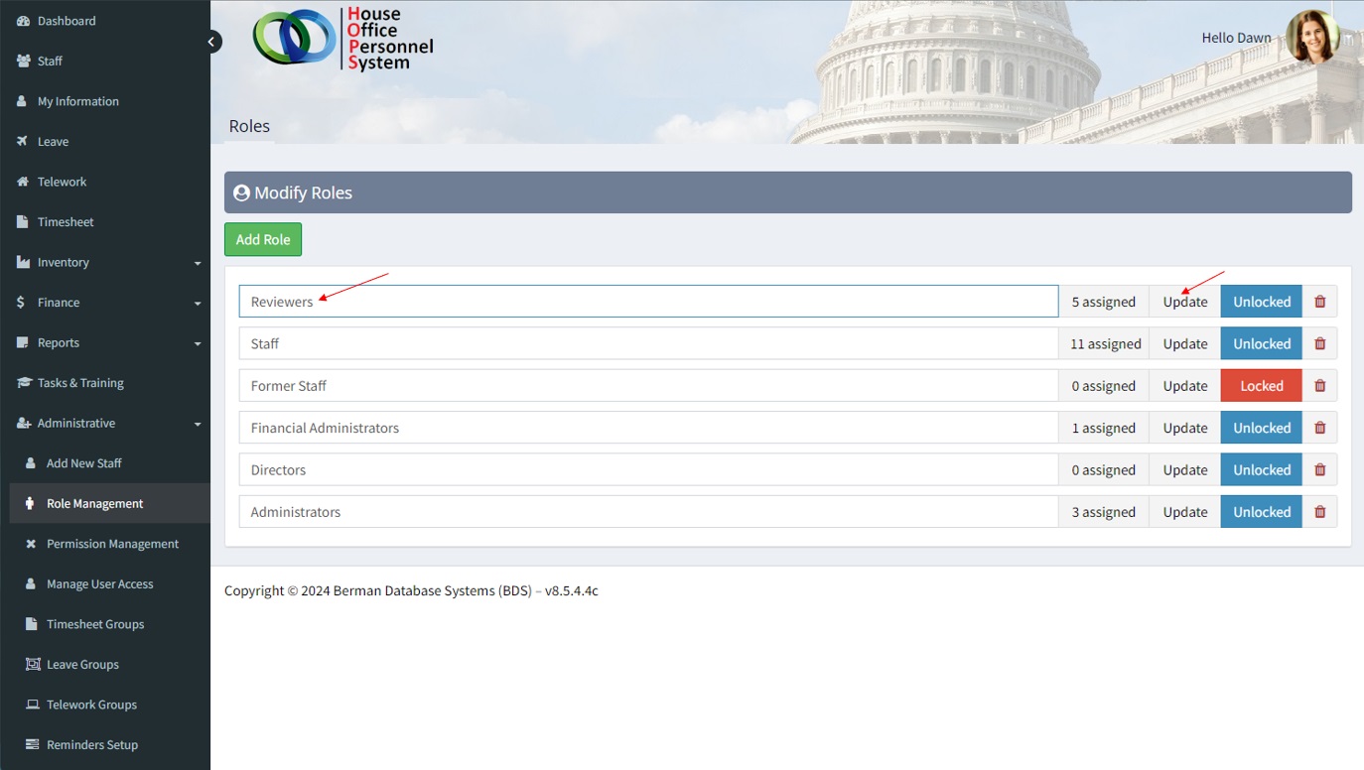Click Update for the Staff role

(x=1184, y=344)
